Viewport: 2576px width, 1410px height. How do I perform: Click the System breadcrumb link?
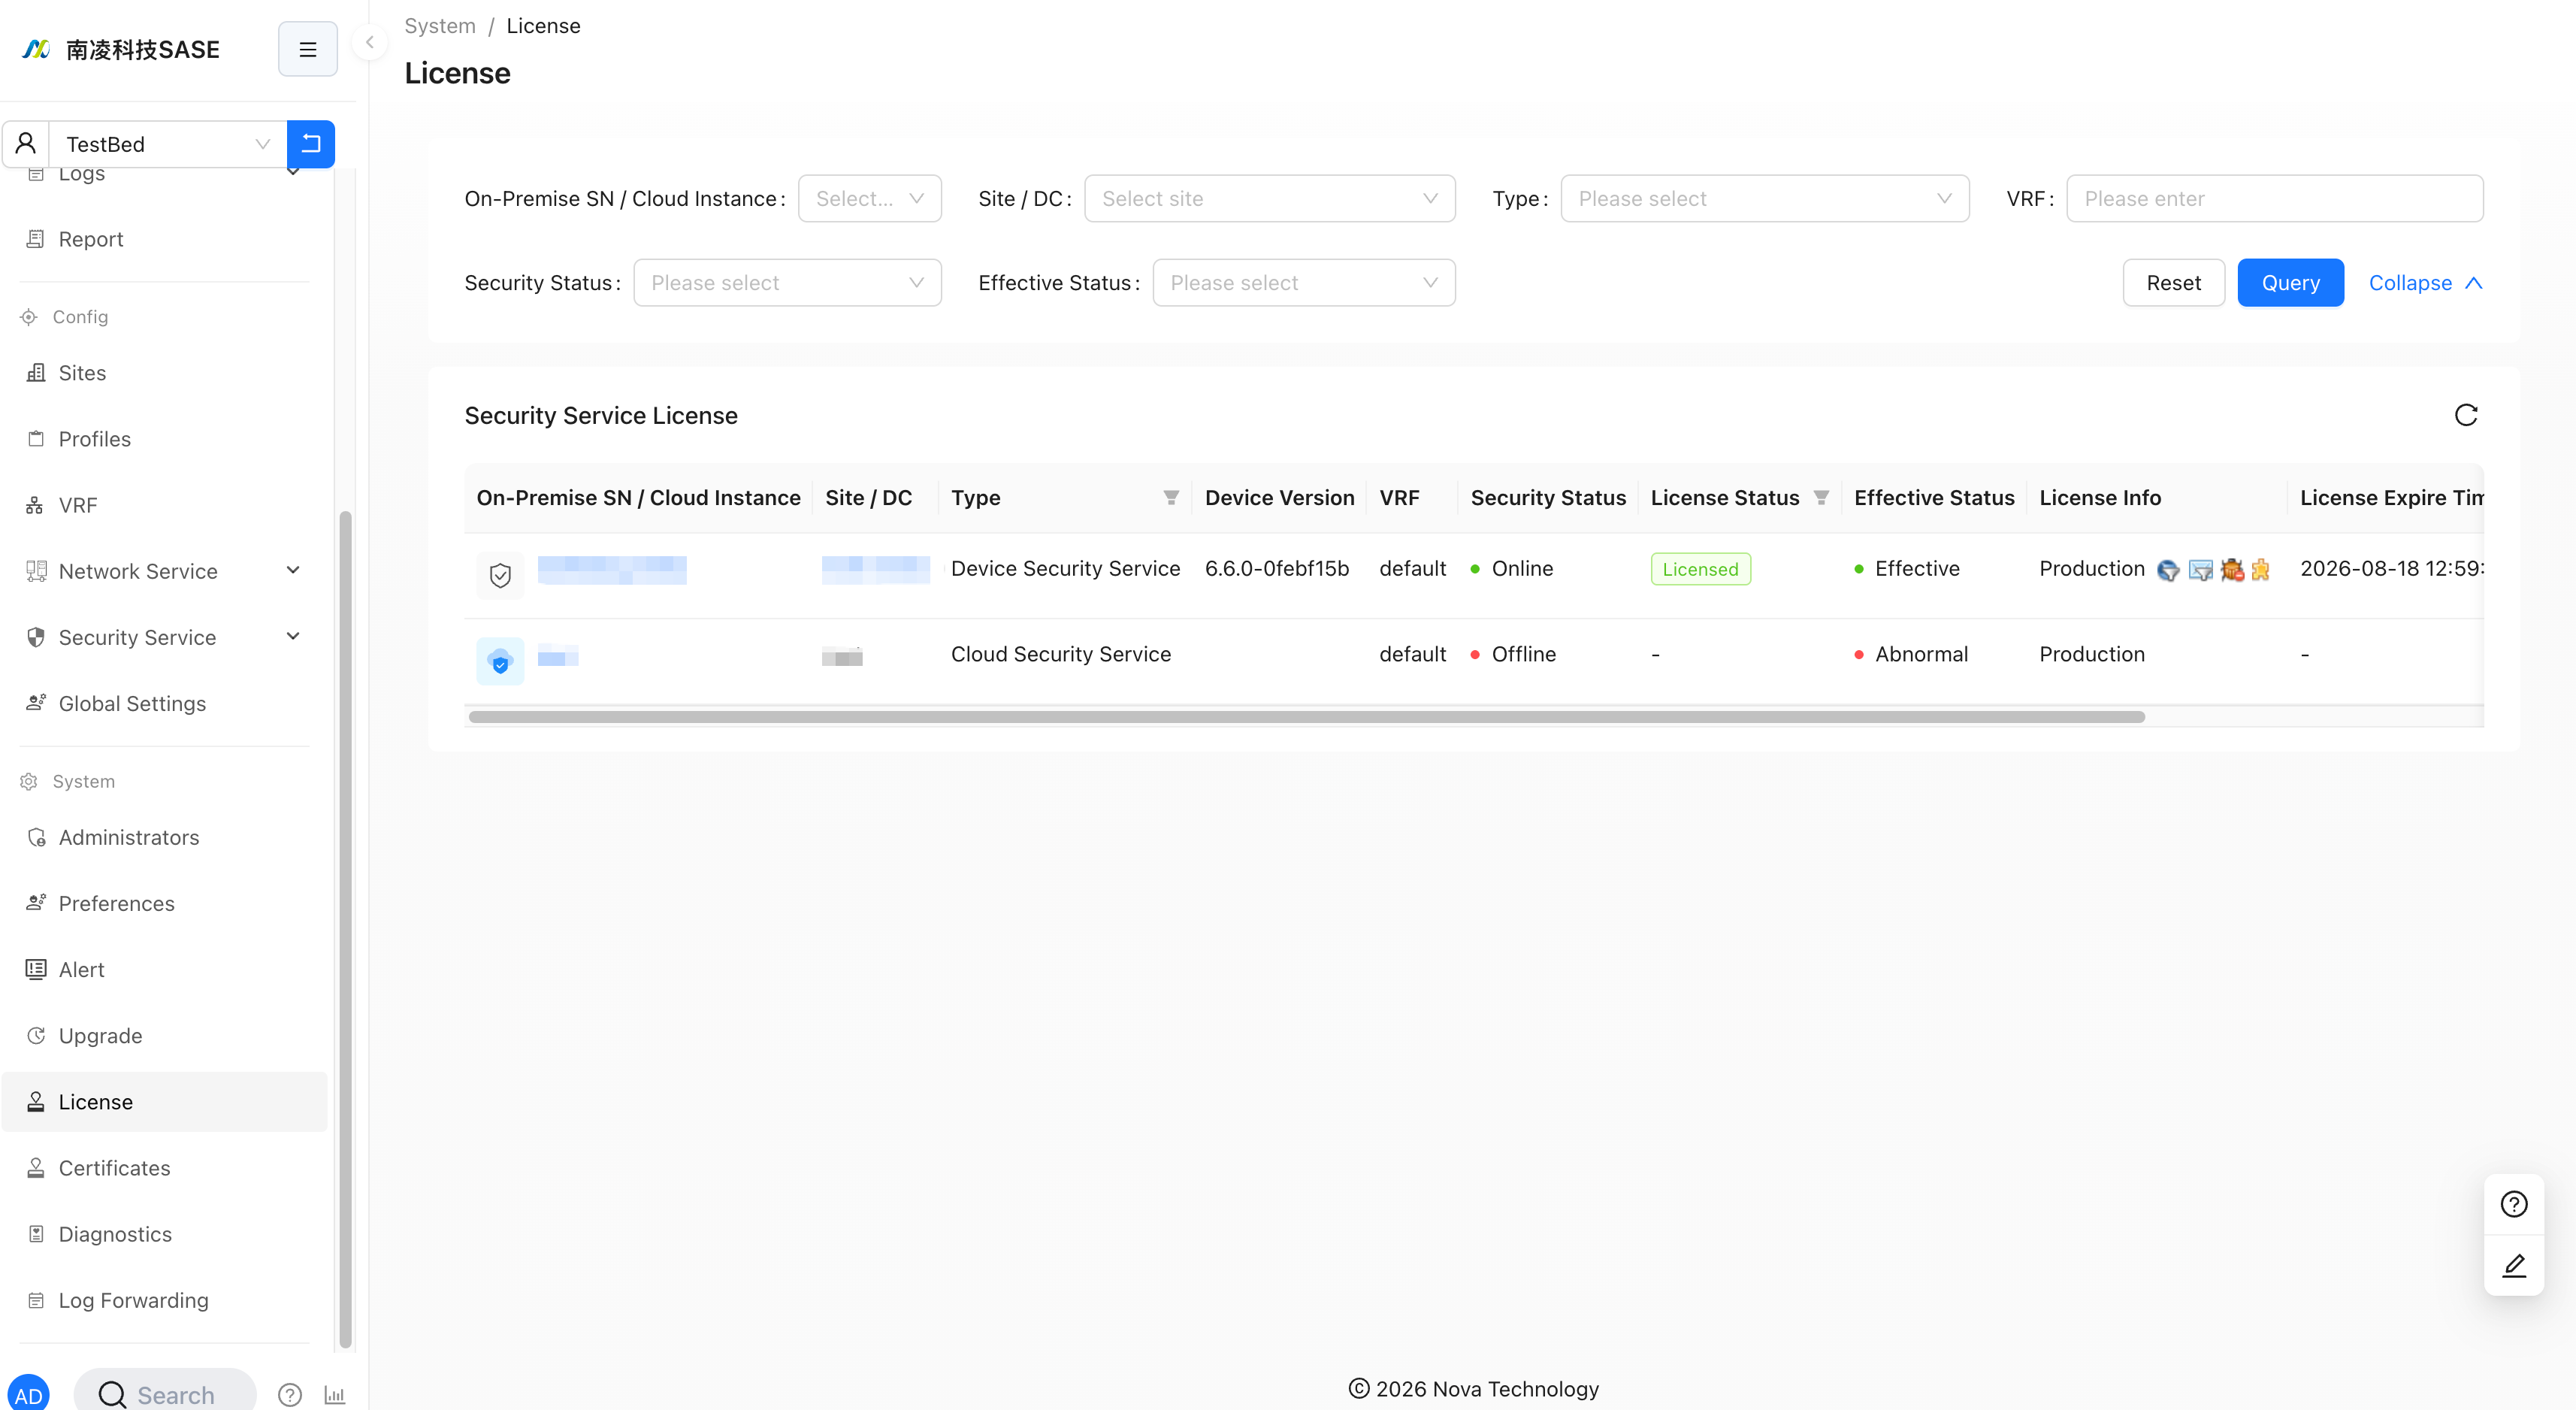(440, 26)
